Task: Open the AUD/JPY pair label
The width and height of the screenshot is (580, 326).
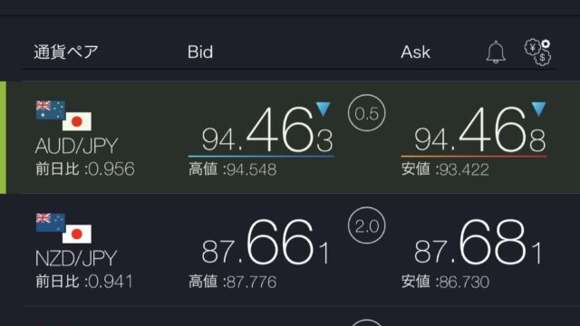Action: [x=76, y=146]
